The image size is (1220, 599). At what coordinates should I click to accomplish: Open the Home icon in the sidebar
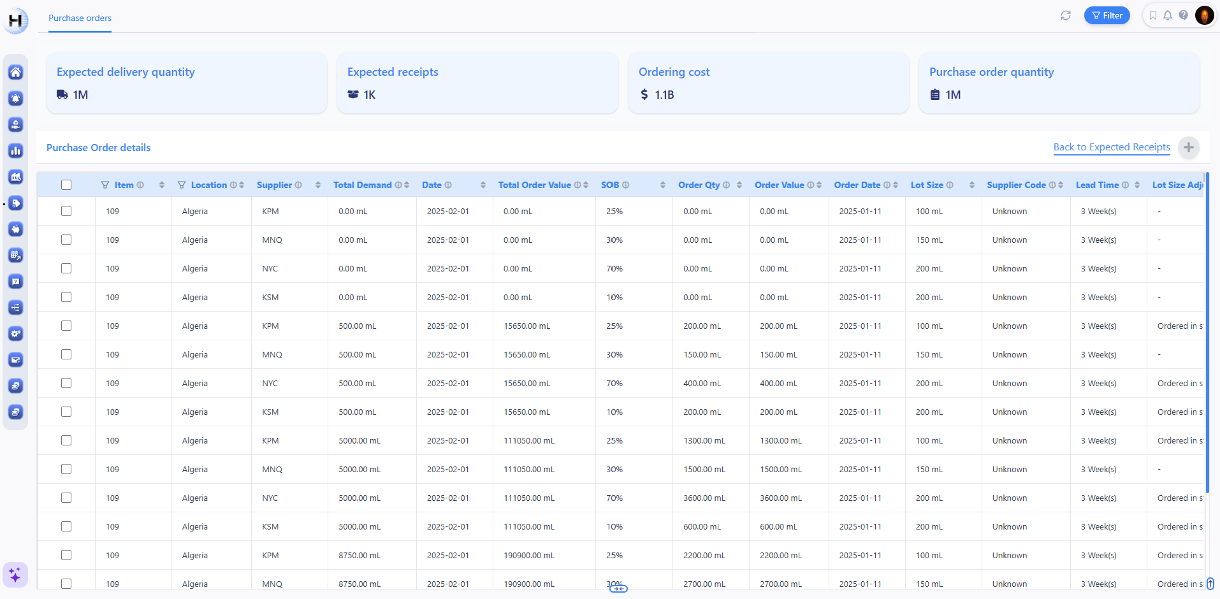coord(15,72)
